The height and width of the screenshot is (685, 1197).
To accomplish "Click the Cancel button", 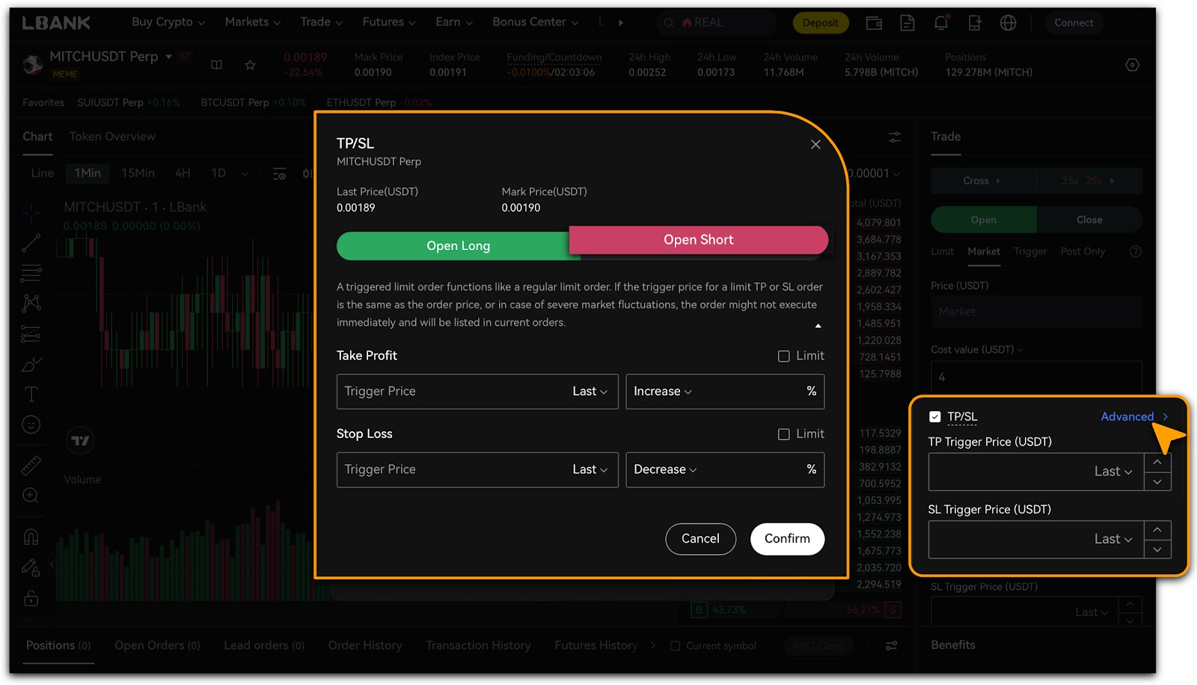I will (700, 539).
